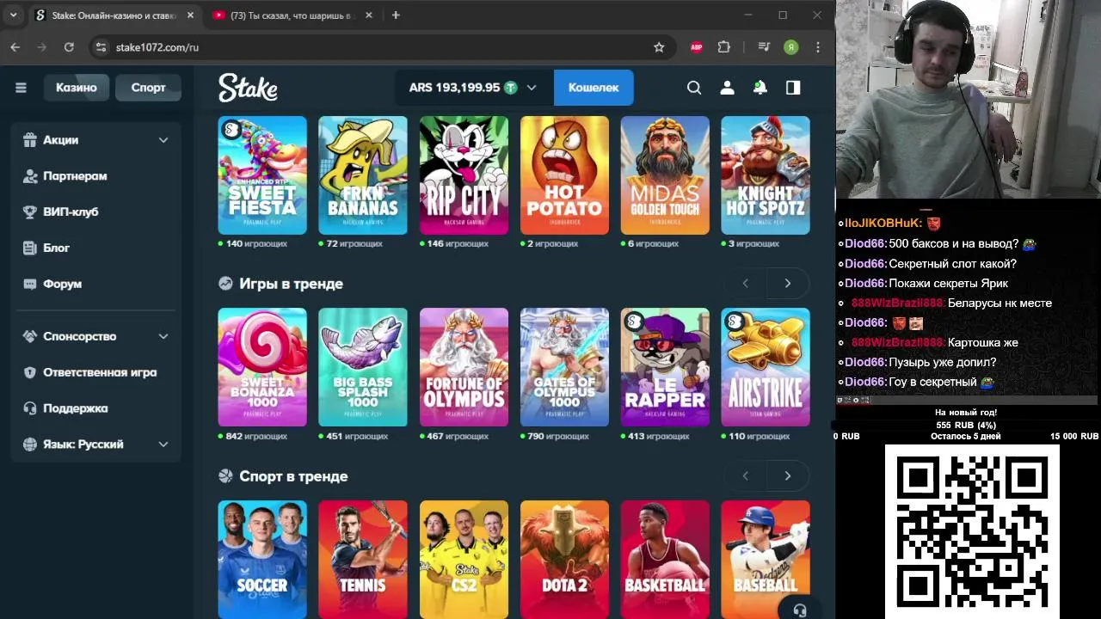Open the CS2 sport tile
This screenshot has width=1101, height=619.
(464, 560)
